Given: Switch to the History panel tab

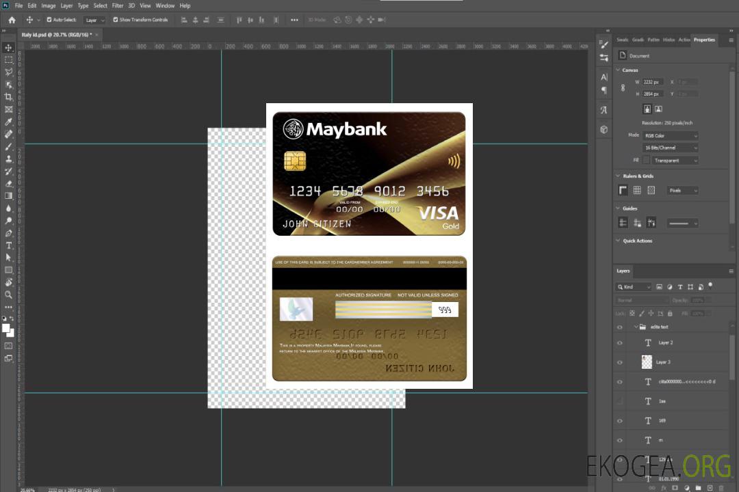Looking at the screenshot, I should 669,40.
